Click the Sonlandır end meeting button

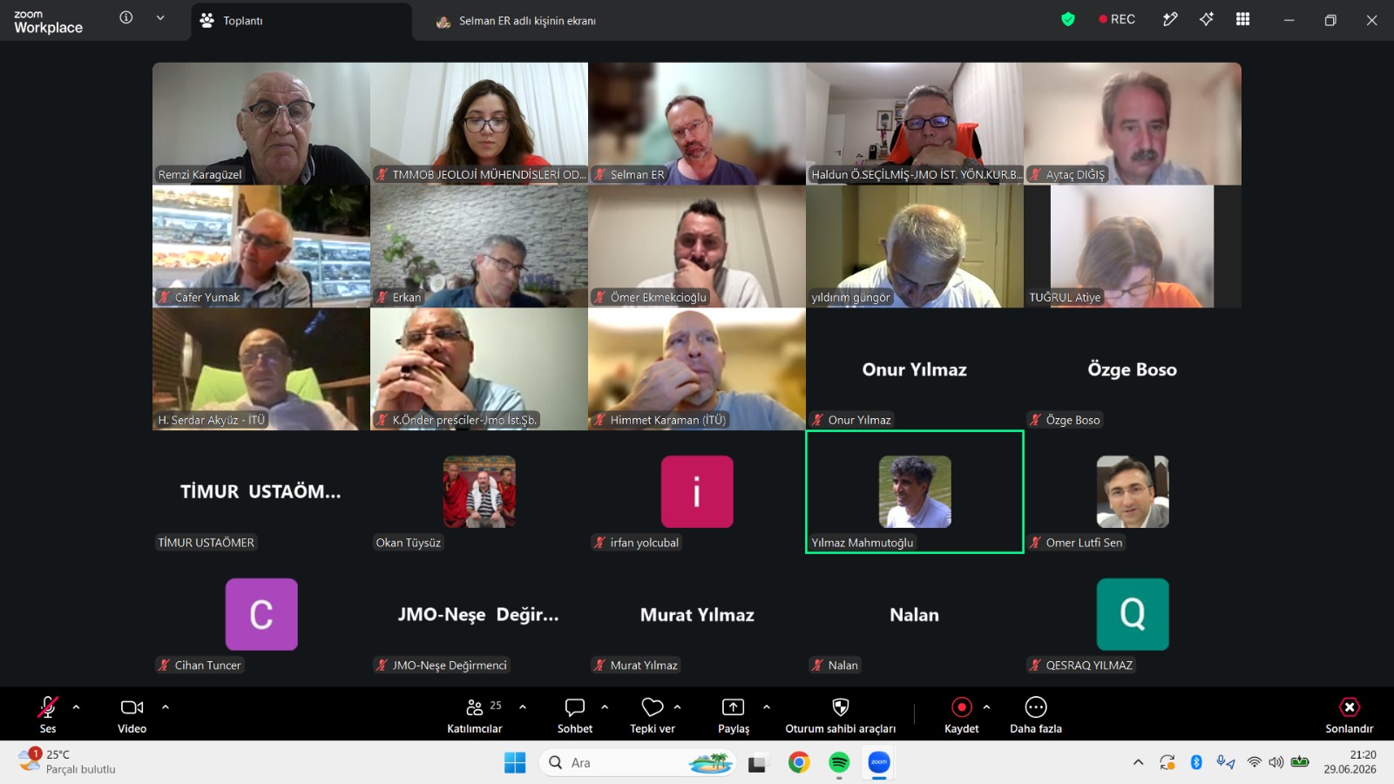point(1350,715)
